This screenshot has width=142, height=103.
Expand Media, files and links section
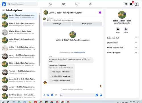click(x=122, y=48)
